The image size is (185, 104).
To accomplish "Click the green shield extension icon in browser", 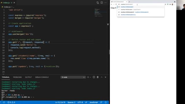I will tap(168, 4).
